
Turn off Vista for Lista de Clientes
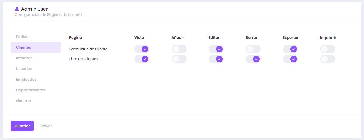[142, 59]
